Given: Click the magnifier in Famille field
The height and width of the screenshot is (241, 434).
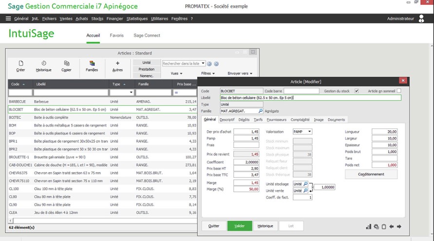Looking at the screenshot, I should (x=260, y=111).
